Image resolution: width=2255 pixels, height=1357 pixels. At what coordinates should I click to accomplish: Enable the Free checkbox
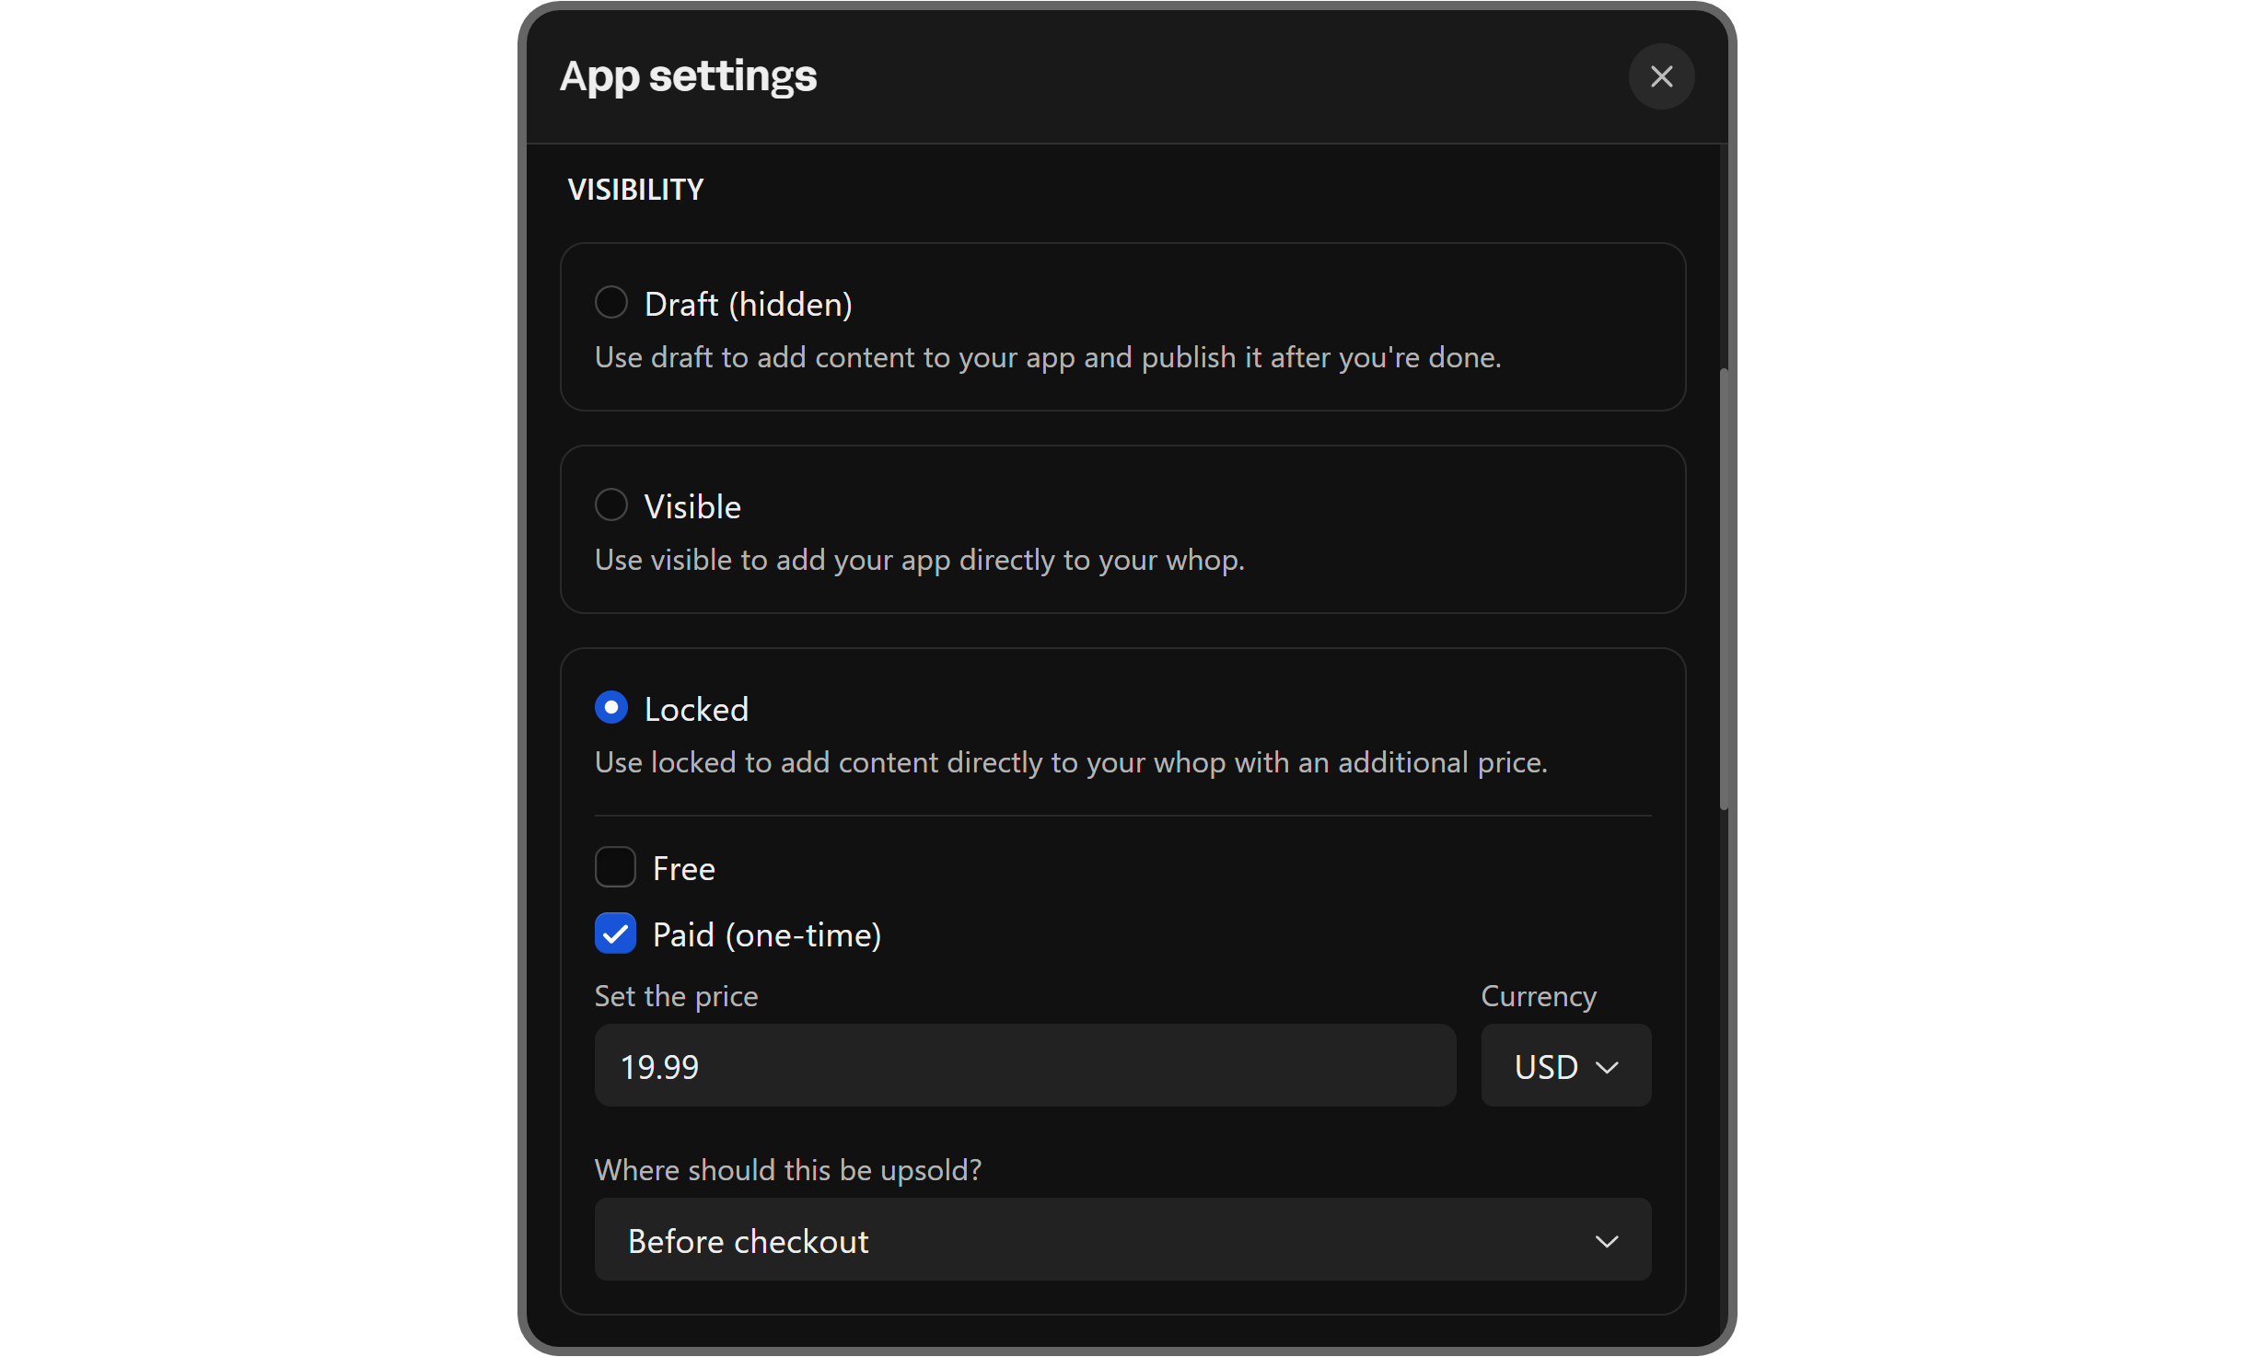pyautogui.click(x=615, y=867)
